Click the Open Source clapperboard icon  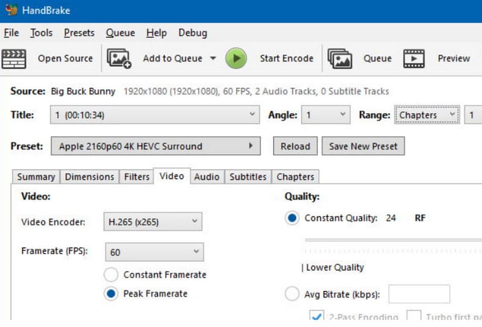tap(14, 58)
